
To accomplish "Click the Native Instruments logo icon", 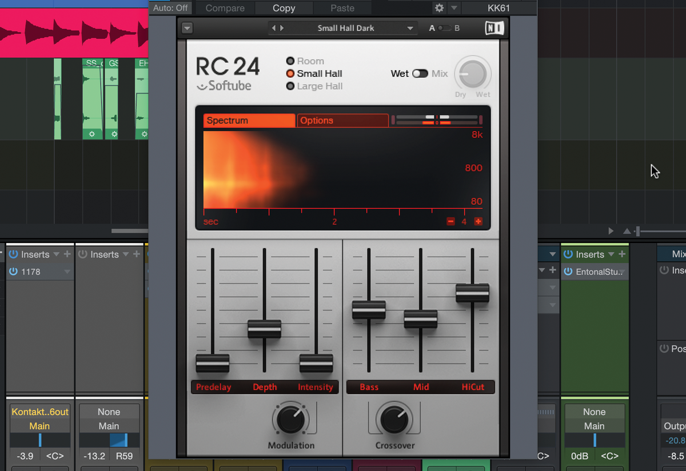I will (x=494, y=27).
